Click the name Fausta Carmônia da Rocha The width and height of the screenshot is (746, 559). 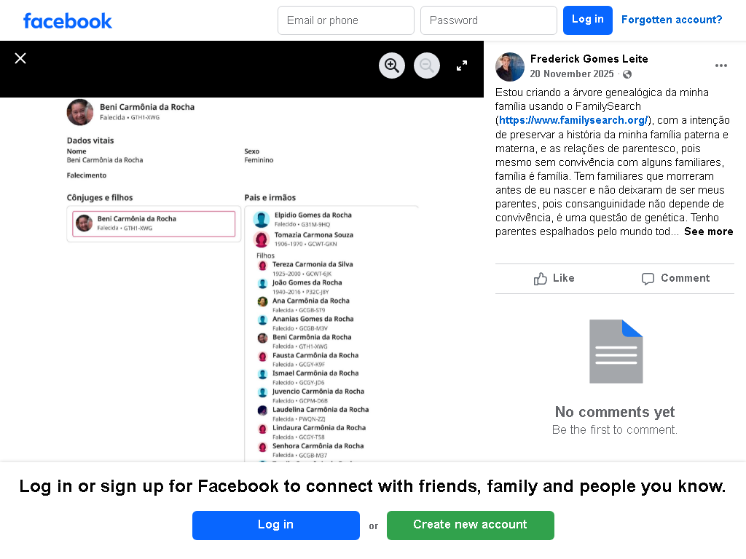(315, 355)
